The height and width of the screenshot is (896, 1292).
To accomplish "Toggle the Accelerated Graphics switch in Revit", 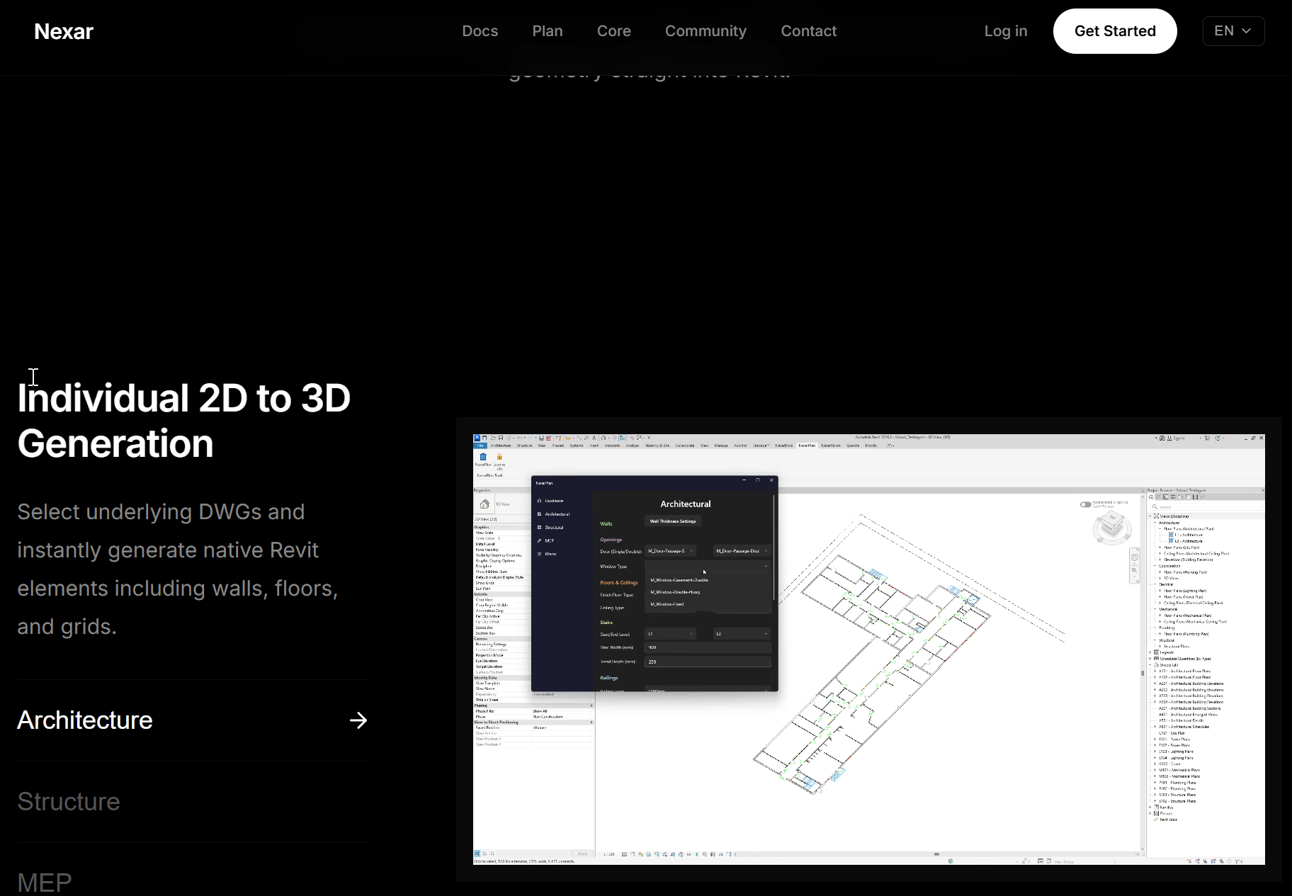I will 1085,504.
